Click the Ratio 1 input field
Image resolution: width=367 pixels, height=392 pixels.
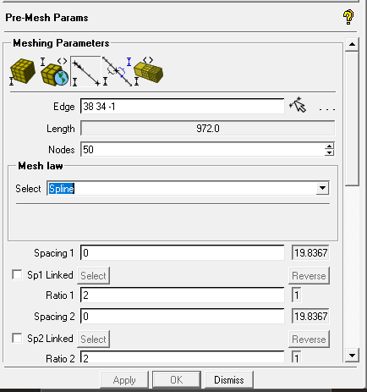point(183,295)
